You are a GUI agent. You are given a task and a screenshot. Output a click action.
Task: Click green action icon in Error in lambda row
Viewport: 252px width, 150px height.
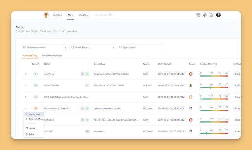point(87,85)
